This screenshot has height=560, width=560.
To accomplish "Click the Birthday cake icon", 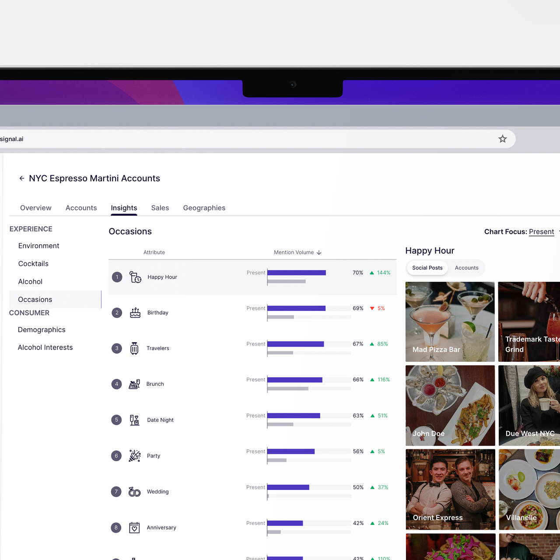I will coord(135,313).
